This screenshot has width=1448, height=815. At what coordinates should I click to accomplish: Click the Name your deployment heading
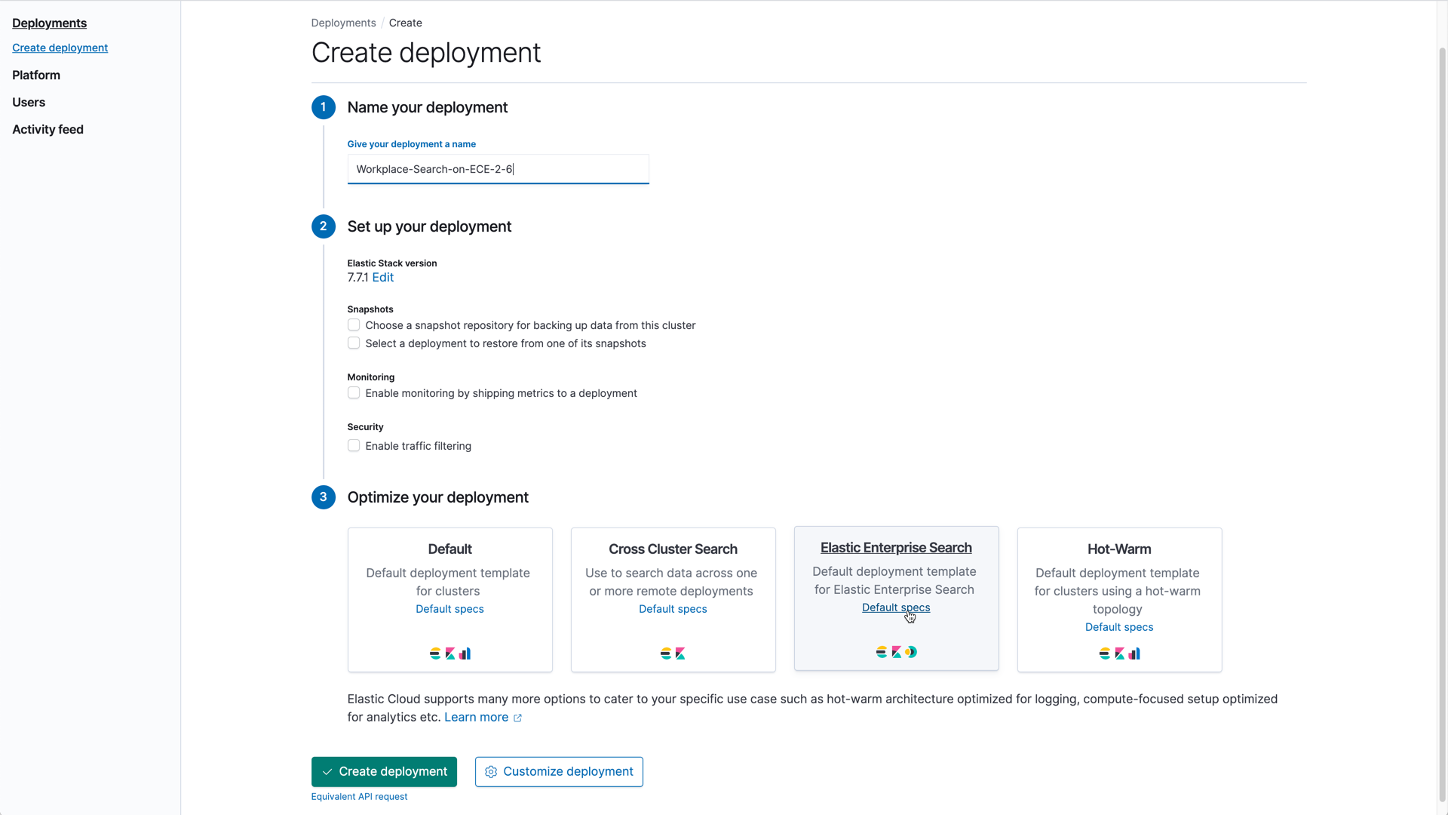tap(427, 108)
